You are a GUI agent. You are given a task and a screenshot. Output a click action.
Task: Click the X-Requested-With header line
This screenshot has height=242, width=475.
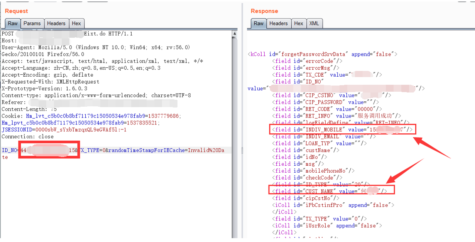51,82
